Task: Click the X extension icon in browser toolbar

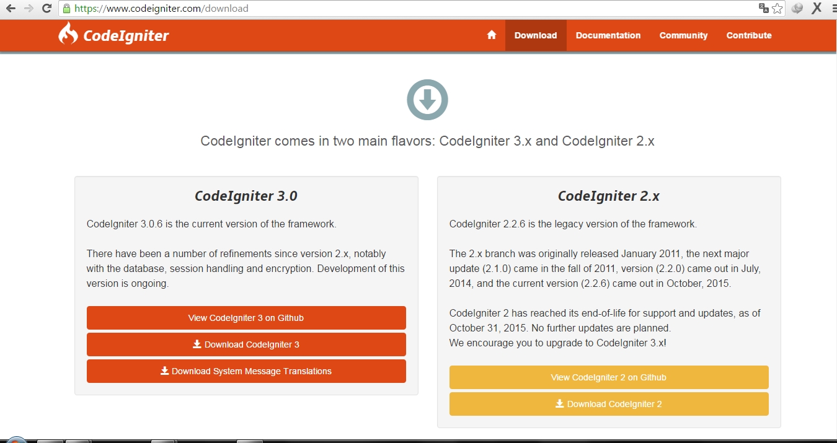Action: 817,9
